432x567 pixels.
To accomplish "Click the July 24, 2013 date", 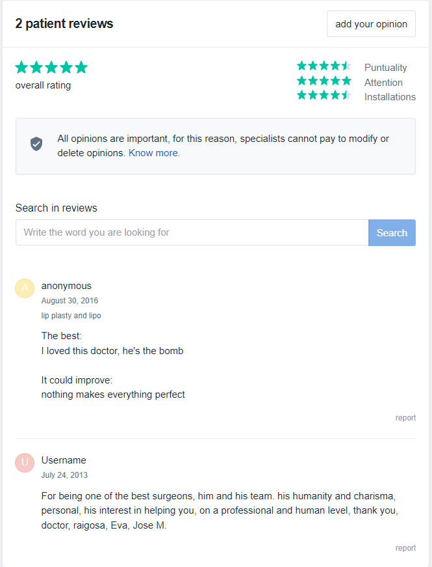I will [64, 475].
